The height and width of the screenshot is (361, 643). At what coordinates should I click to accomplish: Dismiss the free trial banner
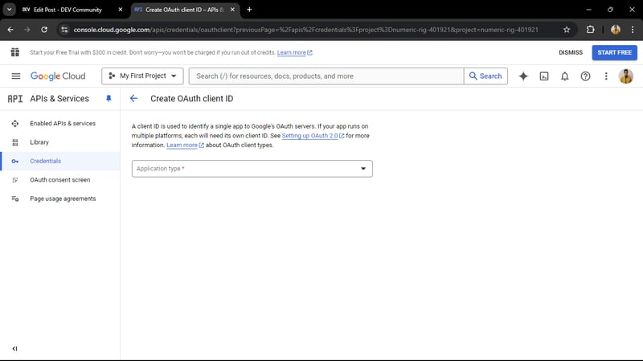[x=571, y=52]
